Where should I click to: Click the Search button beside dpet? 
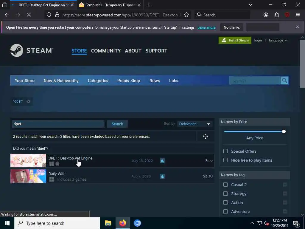pos(117,124)
